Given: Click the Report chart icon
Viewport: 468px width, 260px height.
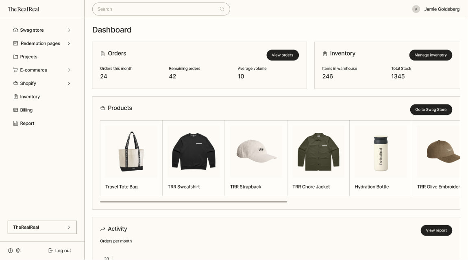Looking at the screenshot, I should (x=15, y=123).
